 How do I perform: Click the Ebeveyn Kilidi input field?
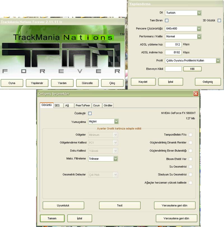(173, 69)
